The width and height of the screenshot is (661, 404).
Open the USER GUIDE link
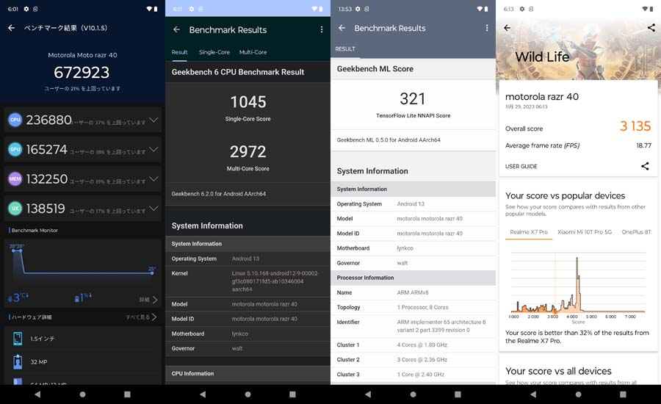[x=521, y=167]
